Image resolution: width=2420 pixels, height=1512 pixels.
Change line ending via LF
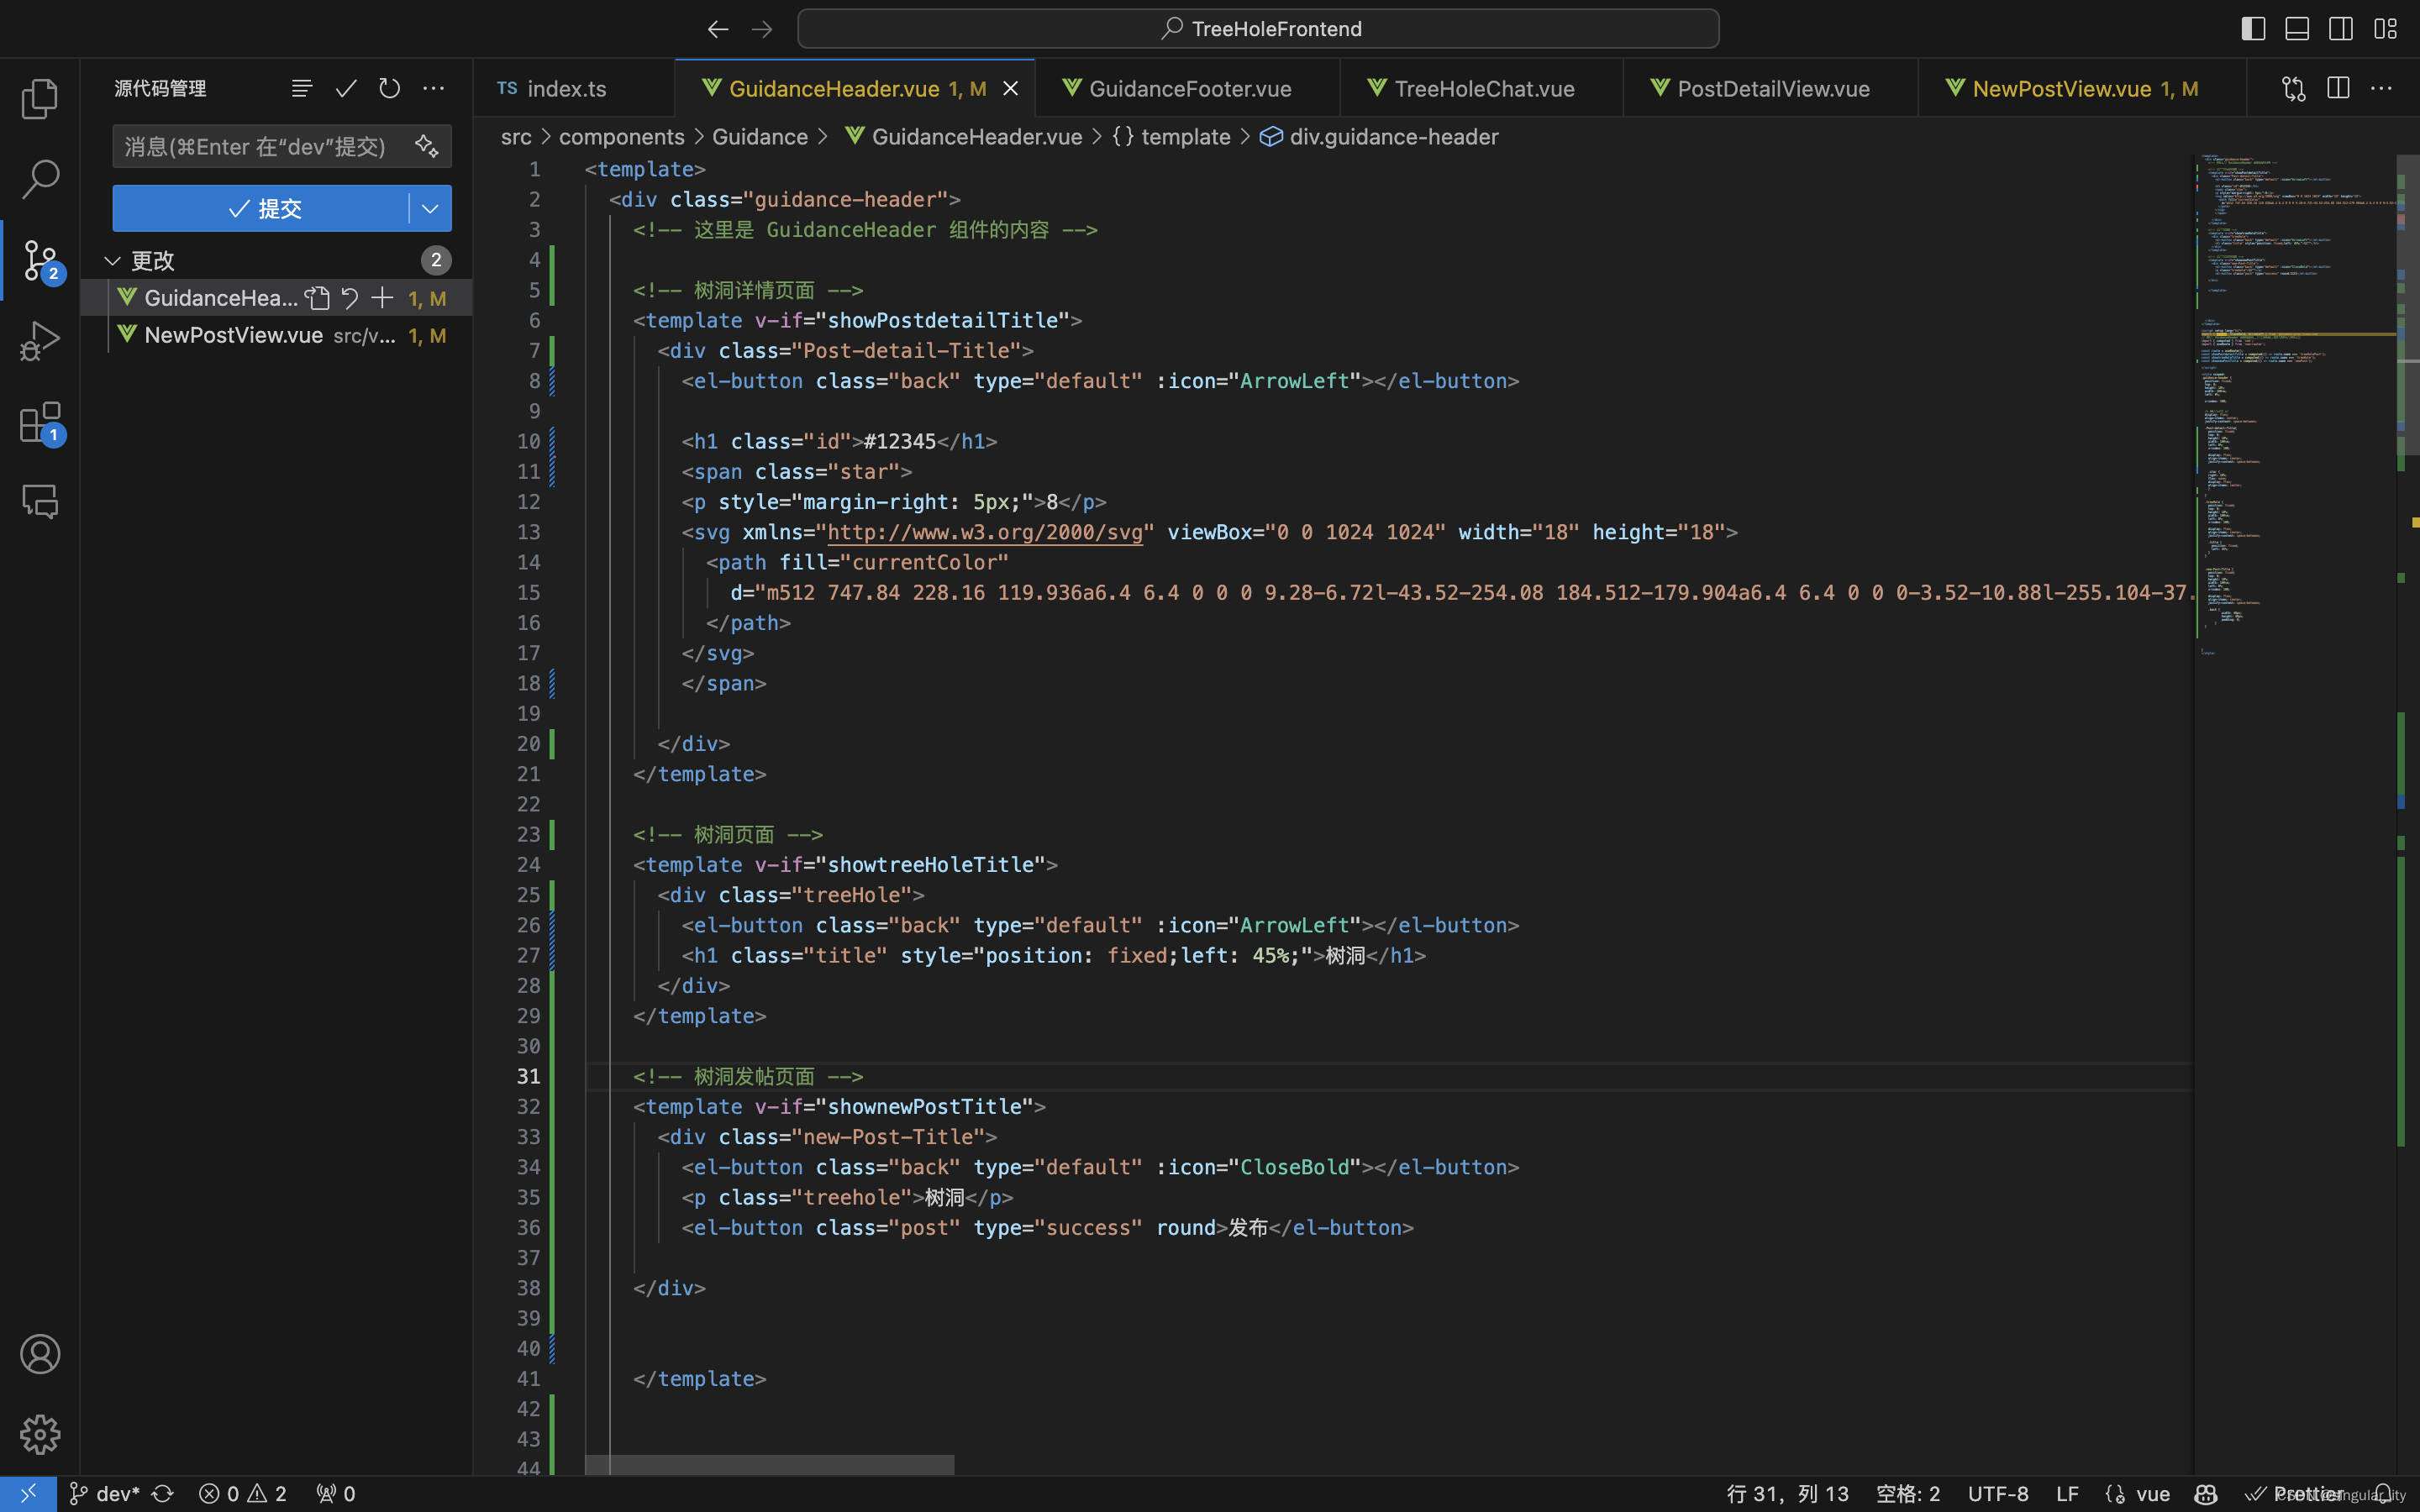point(2067,1493)
